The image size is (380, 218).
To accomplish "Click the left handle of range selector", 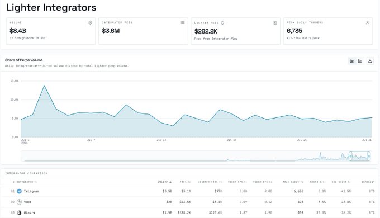I will pos(350,156).
